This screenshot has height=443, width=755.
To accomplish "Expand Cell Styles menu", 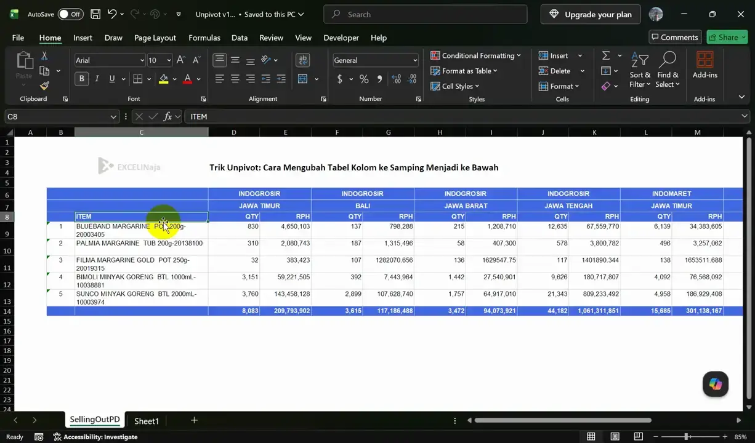I will point(454,86).
